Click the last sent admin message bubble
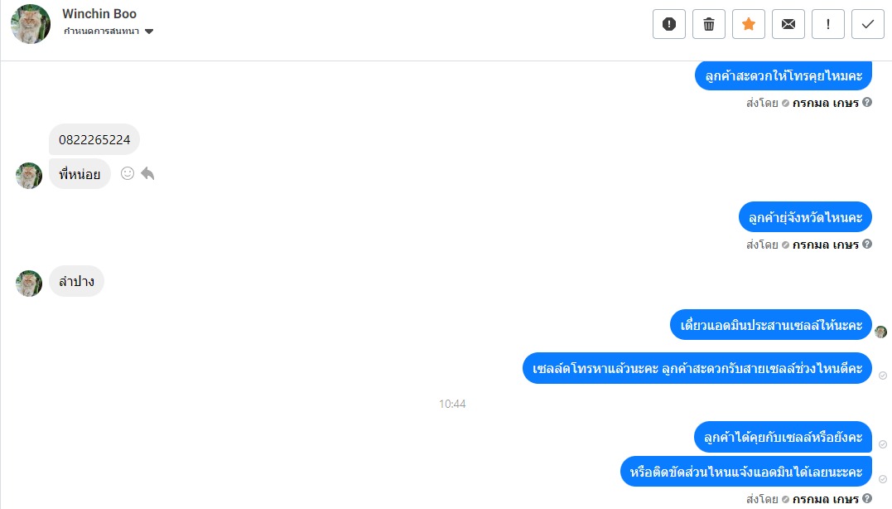The width and height of the screenshot is (892, 509). coord(745,472)
